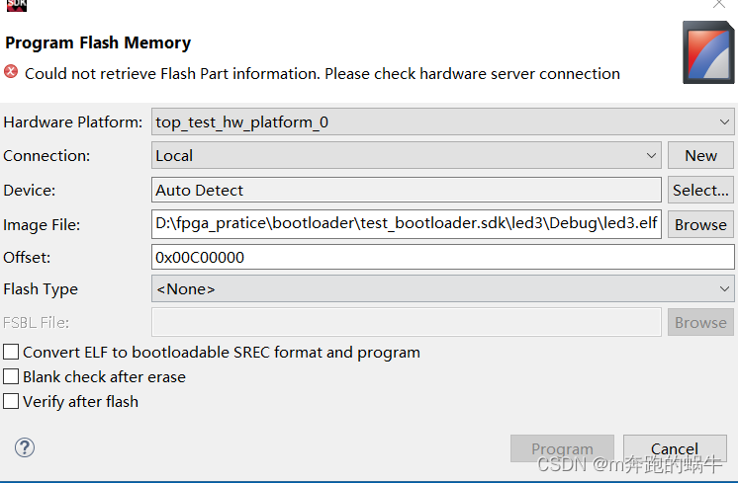Browse for the Image File
The width and height of the screenshot is (738, 483).
[700, 224]
